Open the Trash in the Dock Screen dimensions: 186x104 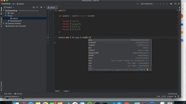click(170, 103)
